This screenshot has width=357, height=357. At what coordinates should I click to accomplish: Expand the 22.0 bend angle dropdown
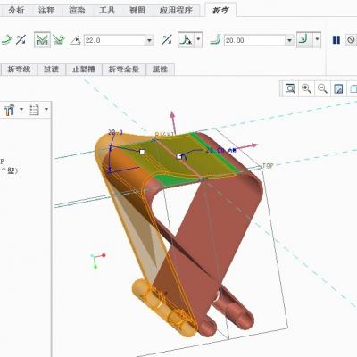(149, 40)
